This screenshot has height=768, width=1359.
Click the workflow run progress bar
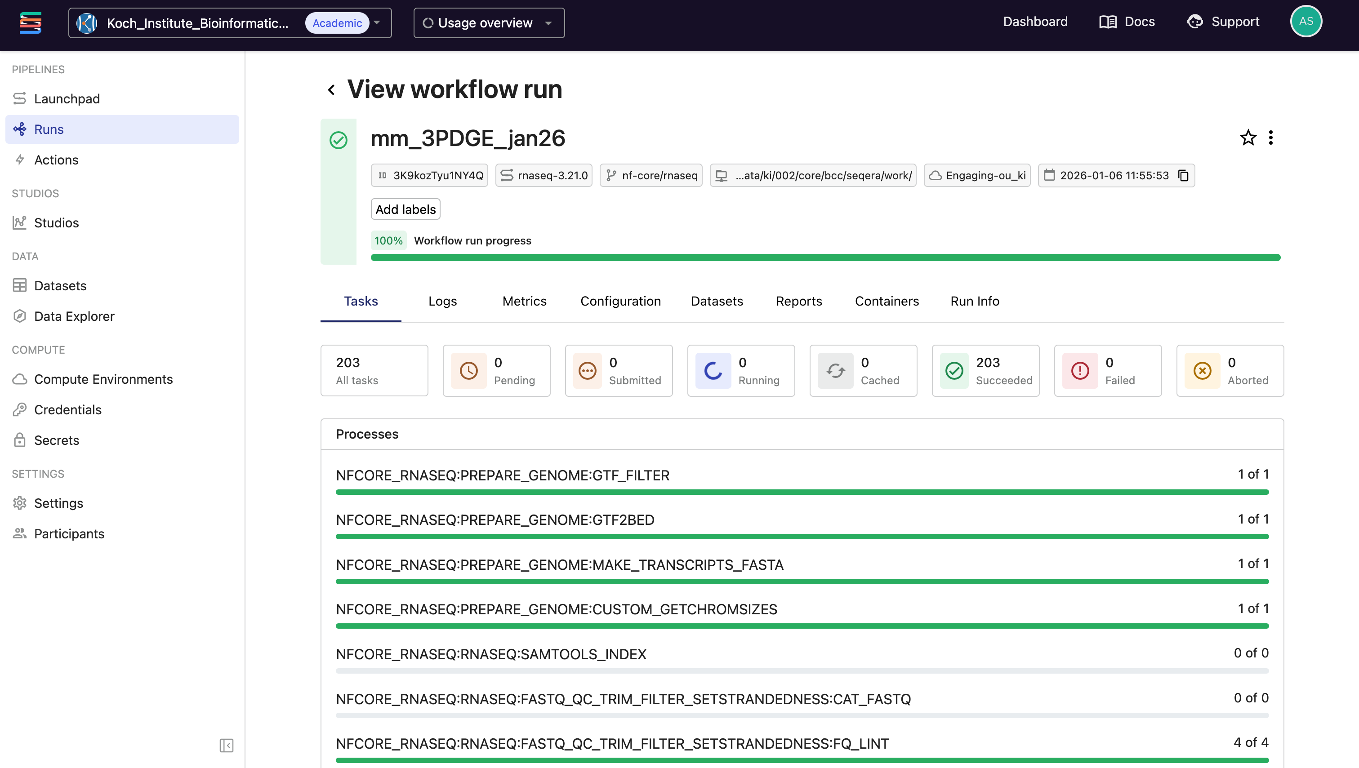[x=825, y=257]
